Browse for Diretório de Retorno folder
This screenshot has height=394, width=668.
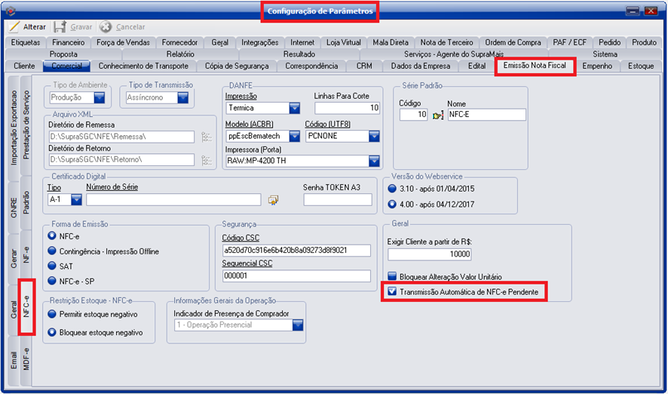pyautogui.click(x=207, y=160)
